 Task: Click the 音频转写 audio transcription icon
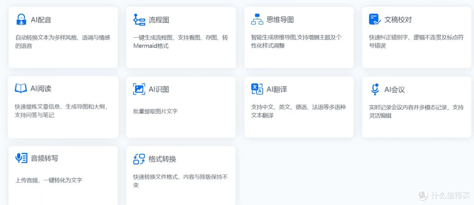point(21,158)
